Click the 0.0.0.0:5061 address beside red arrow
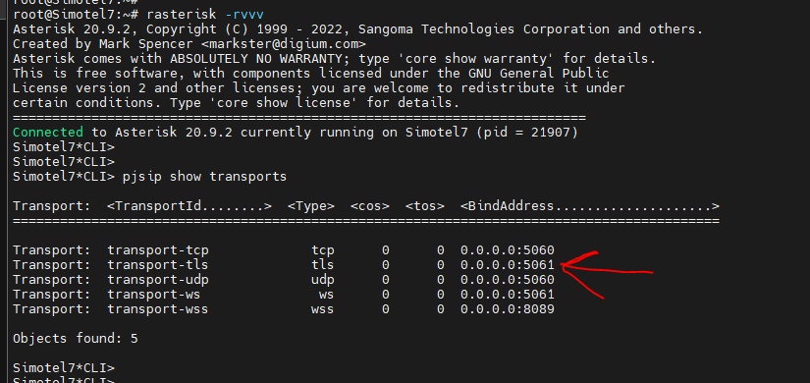The height and width of the screenshot is (383, 810). pyautogui.click(x=508, y=265)
